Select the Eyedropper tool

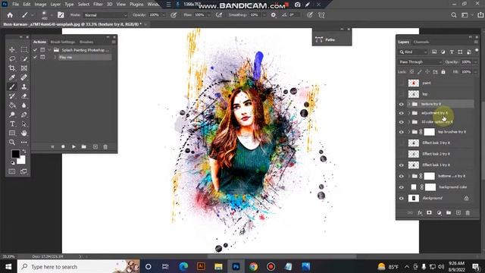[12, 77]
